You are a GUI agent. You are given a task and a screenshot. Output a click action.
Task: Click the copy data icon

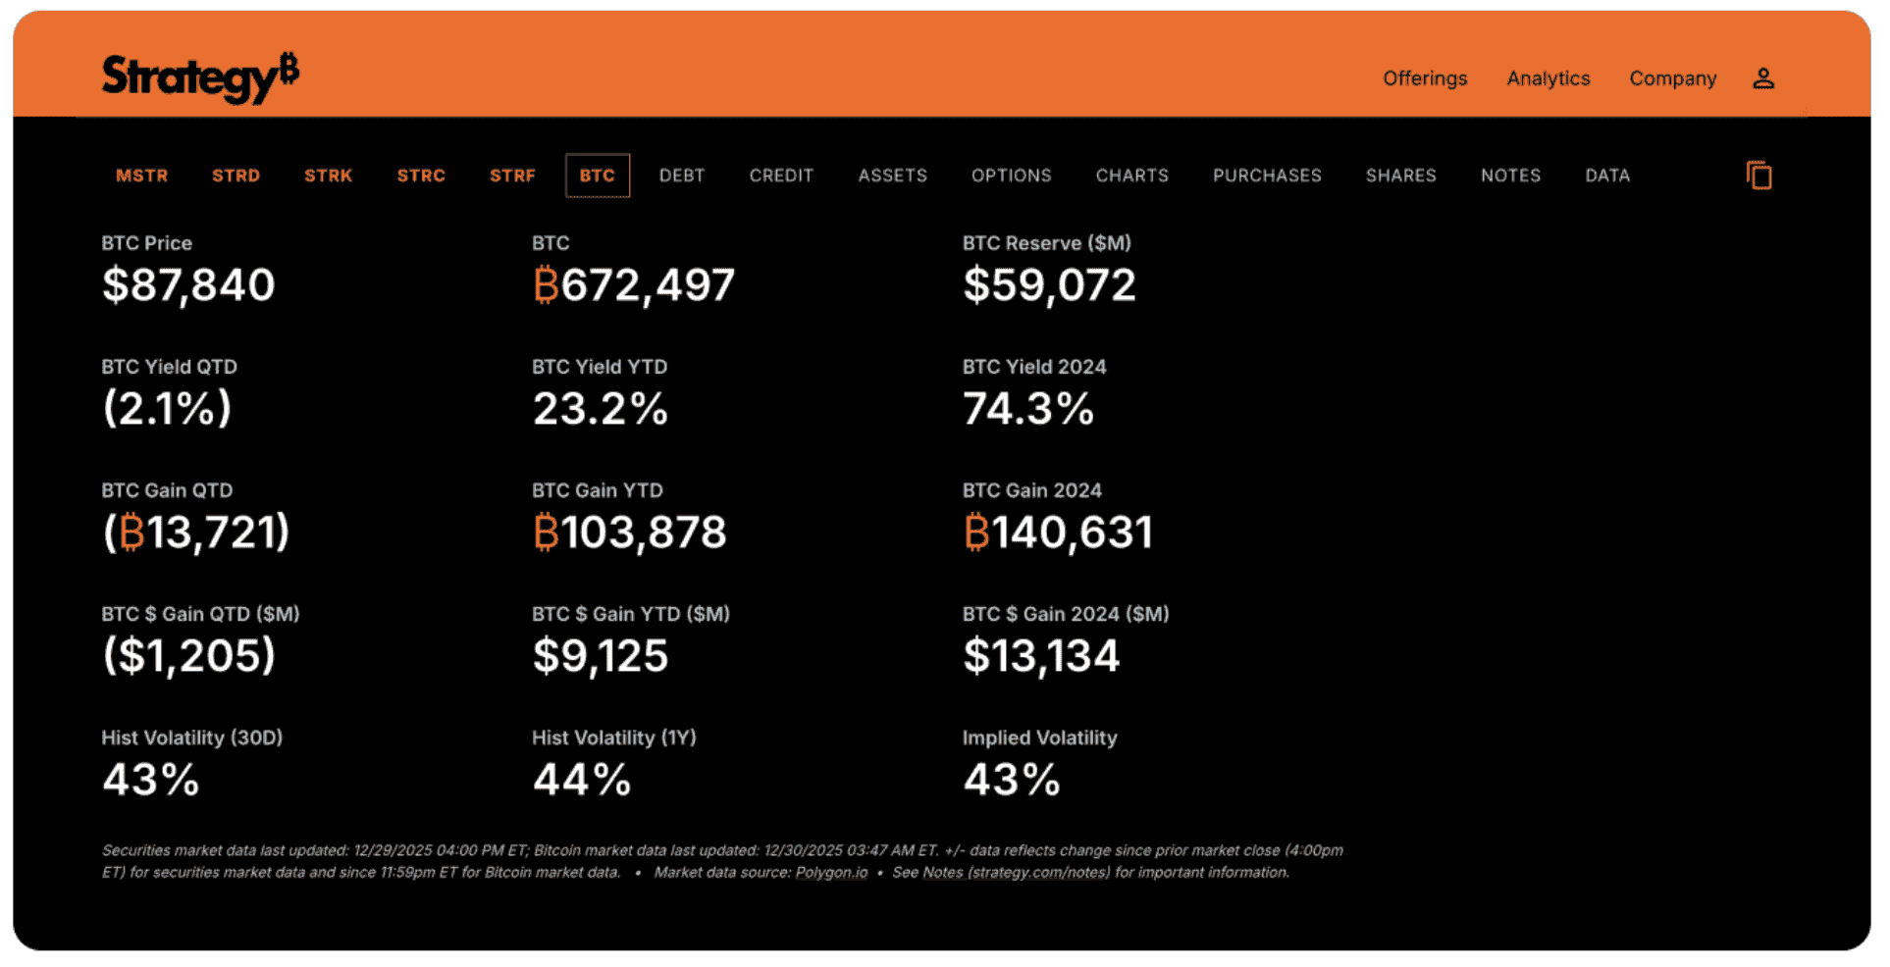pos(1759,176)
